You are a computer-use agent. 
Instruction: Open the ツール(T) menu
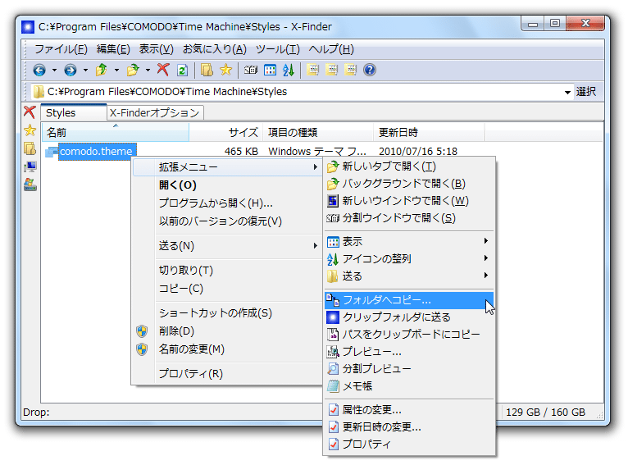pyautogui.click(x=278, y=49)
